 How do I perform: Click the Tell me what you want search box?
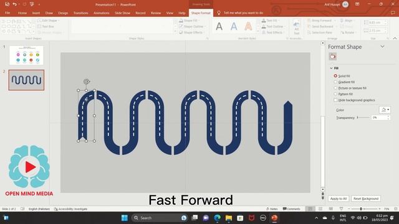(x=243, y=13)
